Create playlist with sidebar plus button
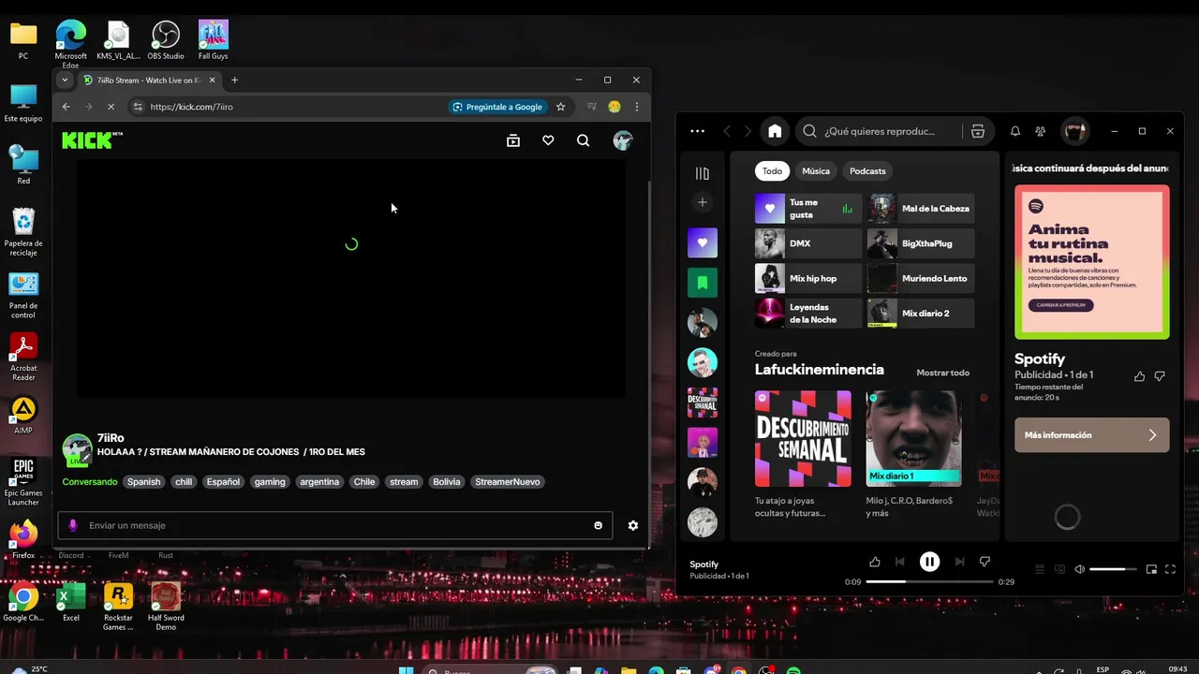Viewport: 1199px width, 674px height. pos(703,202)
